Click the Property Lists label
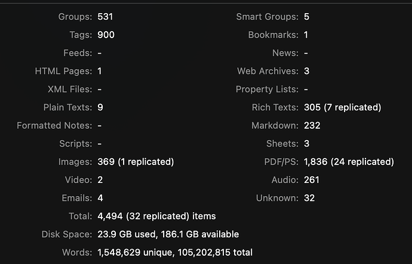 coord(268,89)
